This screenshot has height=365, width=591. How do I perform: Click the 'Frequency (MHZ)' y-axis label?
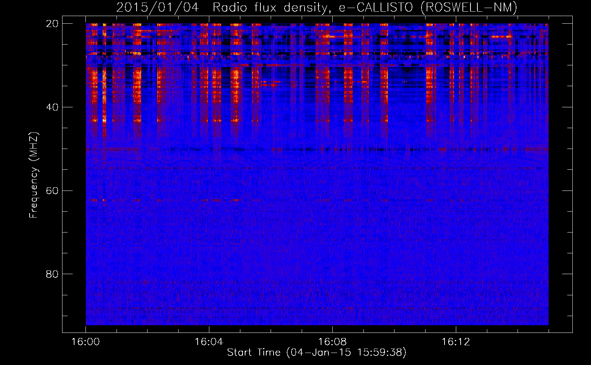[34, 175]
